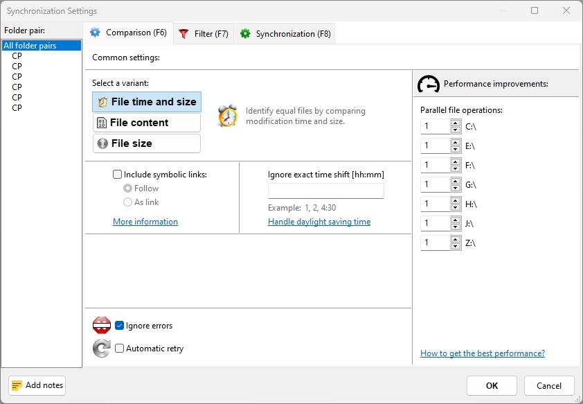Select the Follow radio button
Image resolution: width=583 pixels, height=404 pixels.
click(x=127, y=188)
